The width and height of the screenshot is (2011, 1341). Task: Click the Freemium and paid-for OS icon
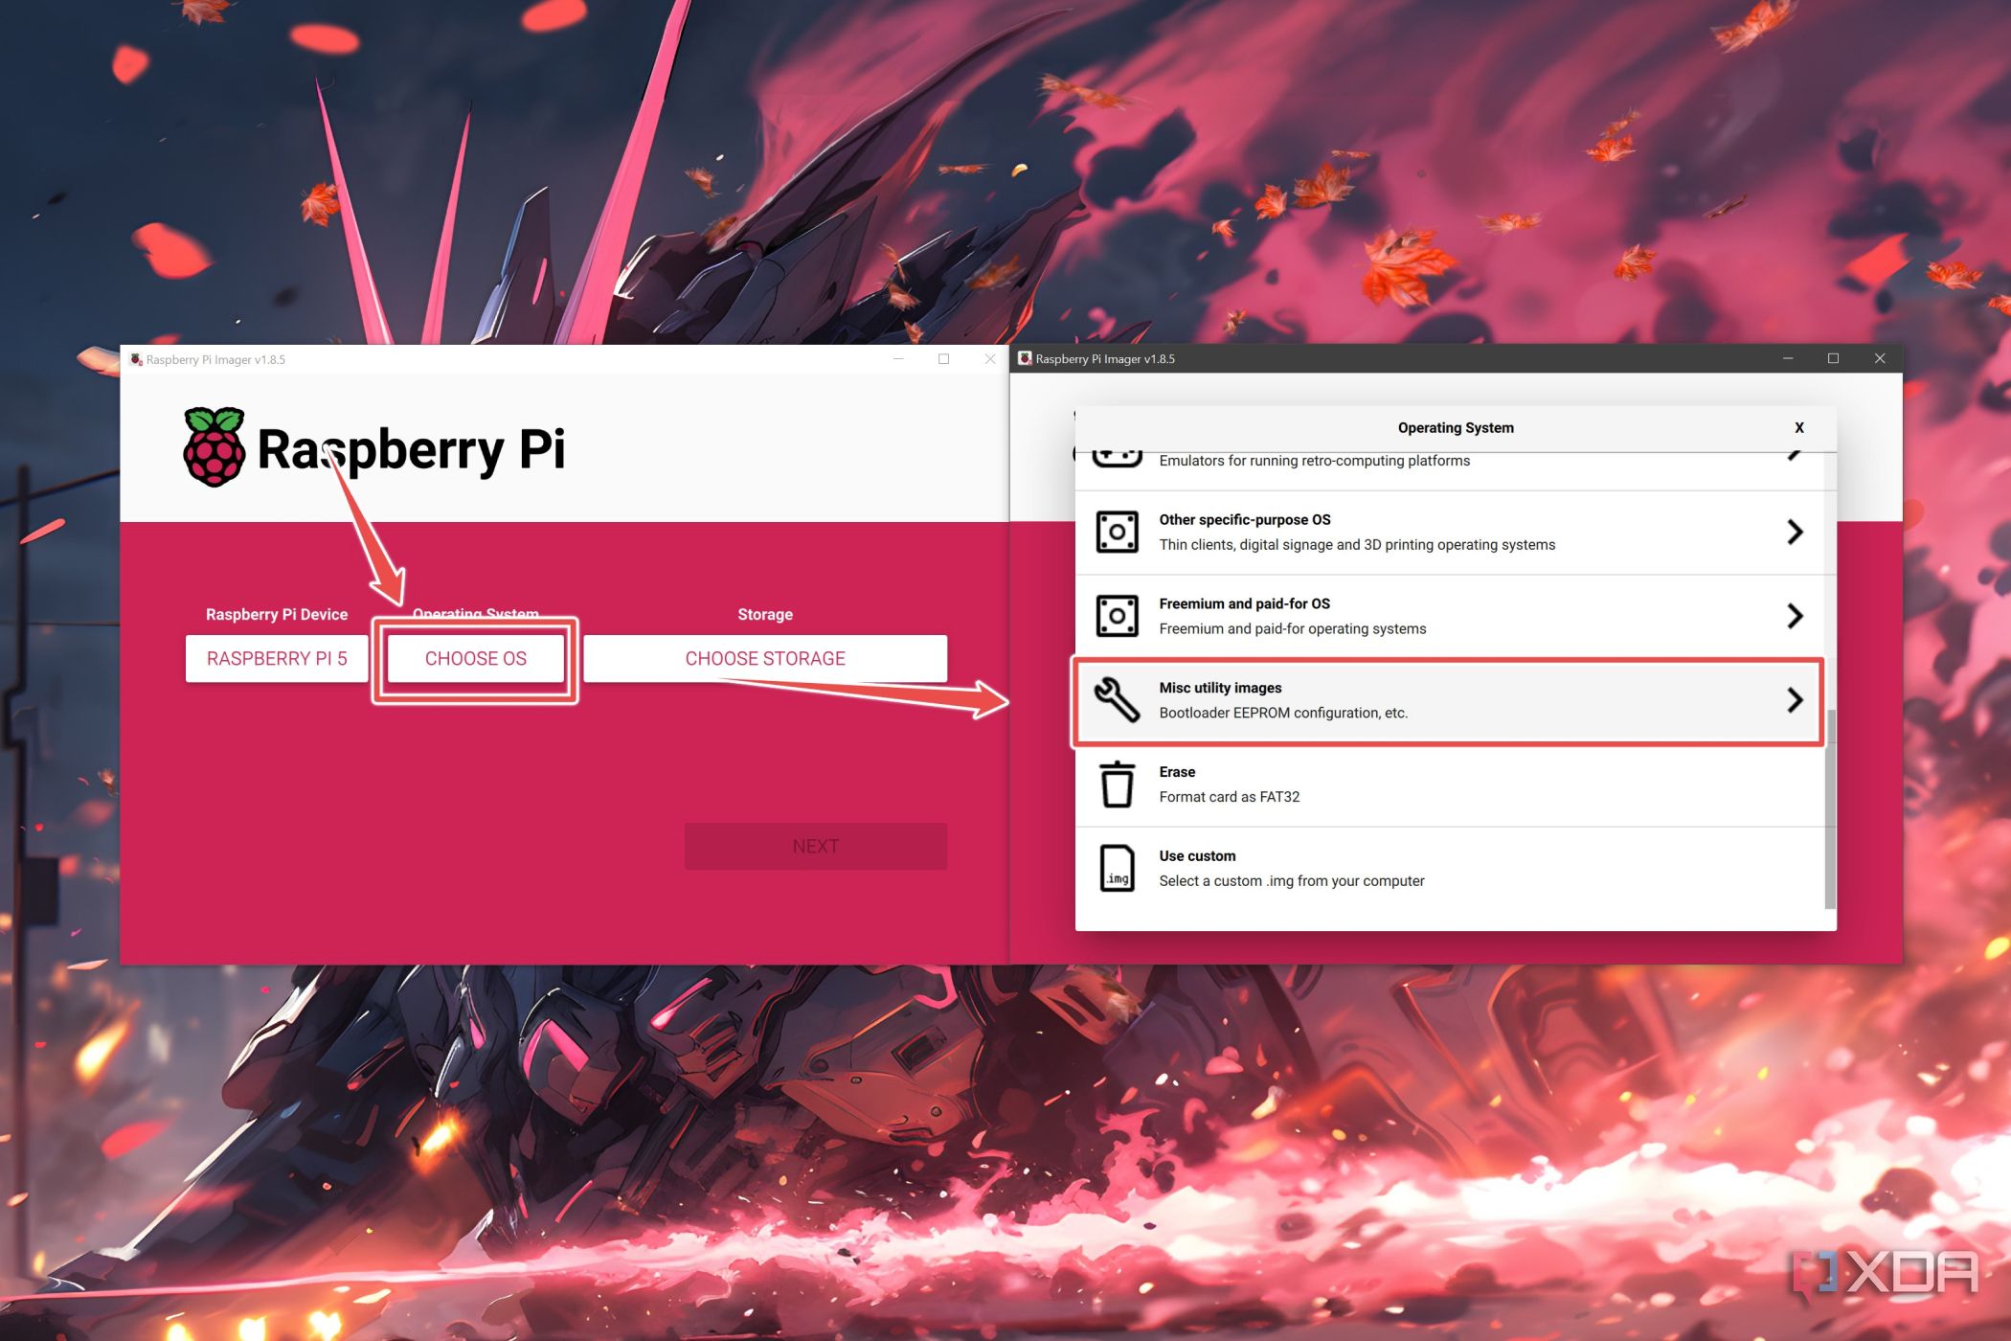pyautogui.click(x=1117, y=615)
